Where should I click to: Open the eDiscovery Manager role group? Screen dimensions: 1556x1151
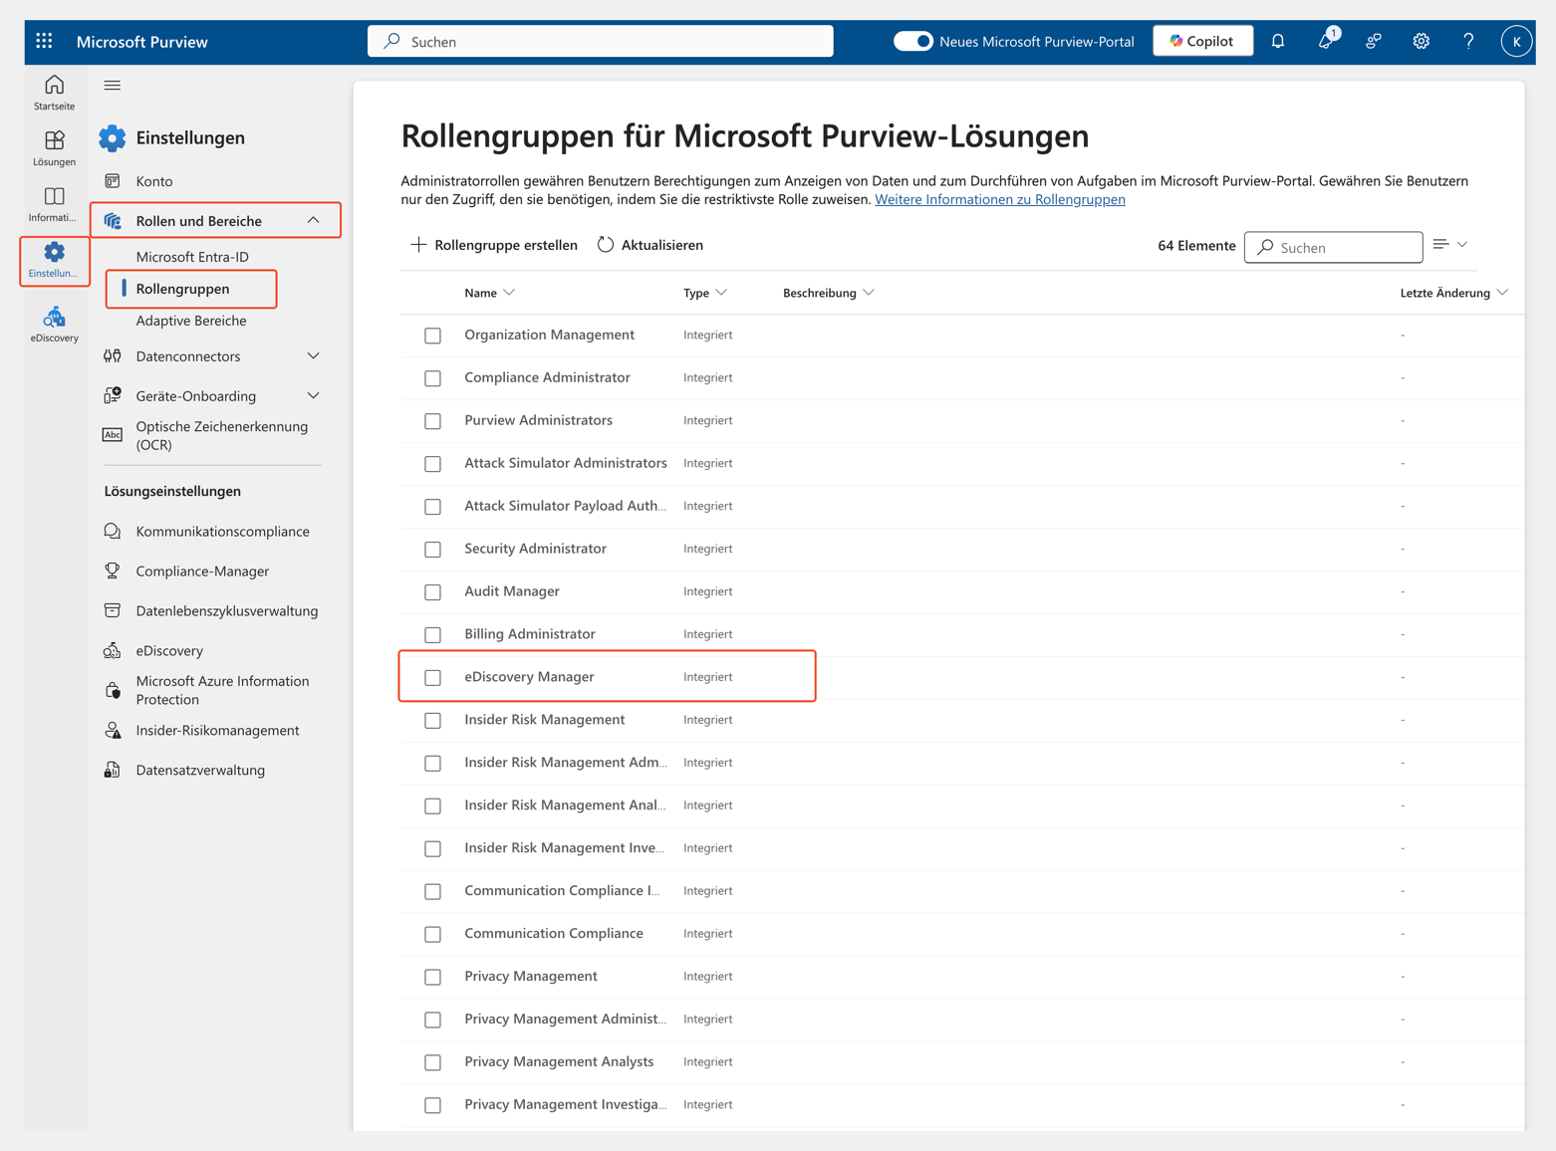529,677
